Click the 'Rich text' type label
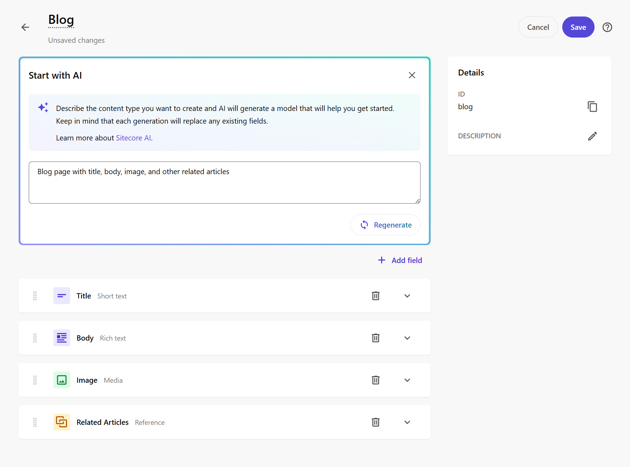Viewport: 630px width, 467px height. point(113,338)
